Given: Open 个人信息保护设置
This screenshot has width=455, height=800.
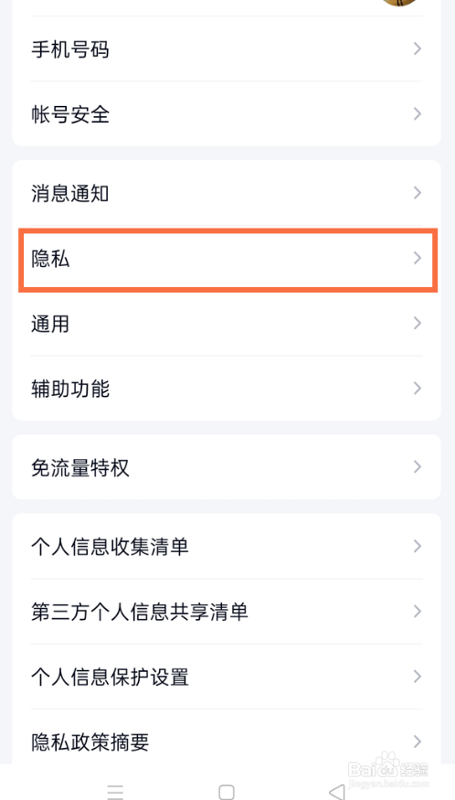Looking at the screenshot, I should click(x=227, y=677).
